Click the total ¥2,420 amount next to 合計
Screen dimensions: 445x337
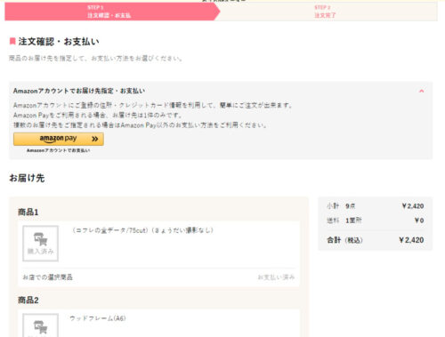411,240
